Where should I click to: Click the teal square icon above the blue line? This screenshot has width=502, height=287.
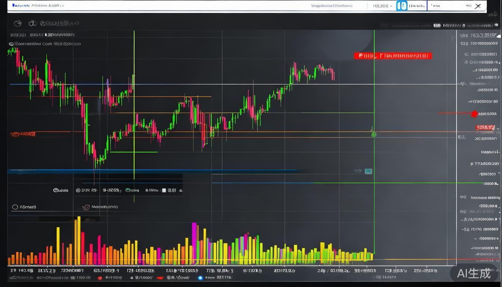pos(368,171)
